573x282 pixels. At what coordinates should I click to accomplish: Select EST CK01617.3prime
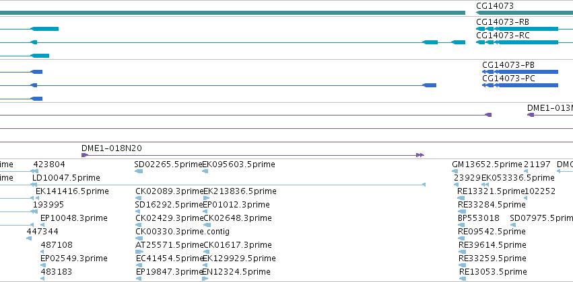coord(238,245)
